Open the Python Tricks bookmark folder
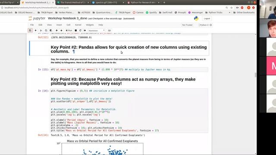Viewport: 276px width, 155px height. [x=214, y=12]
